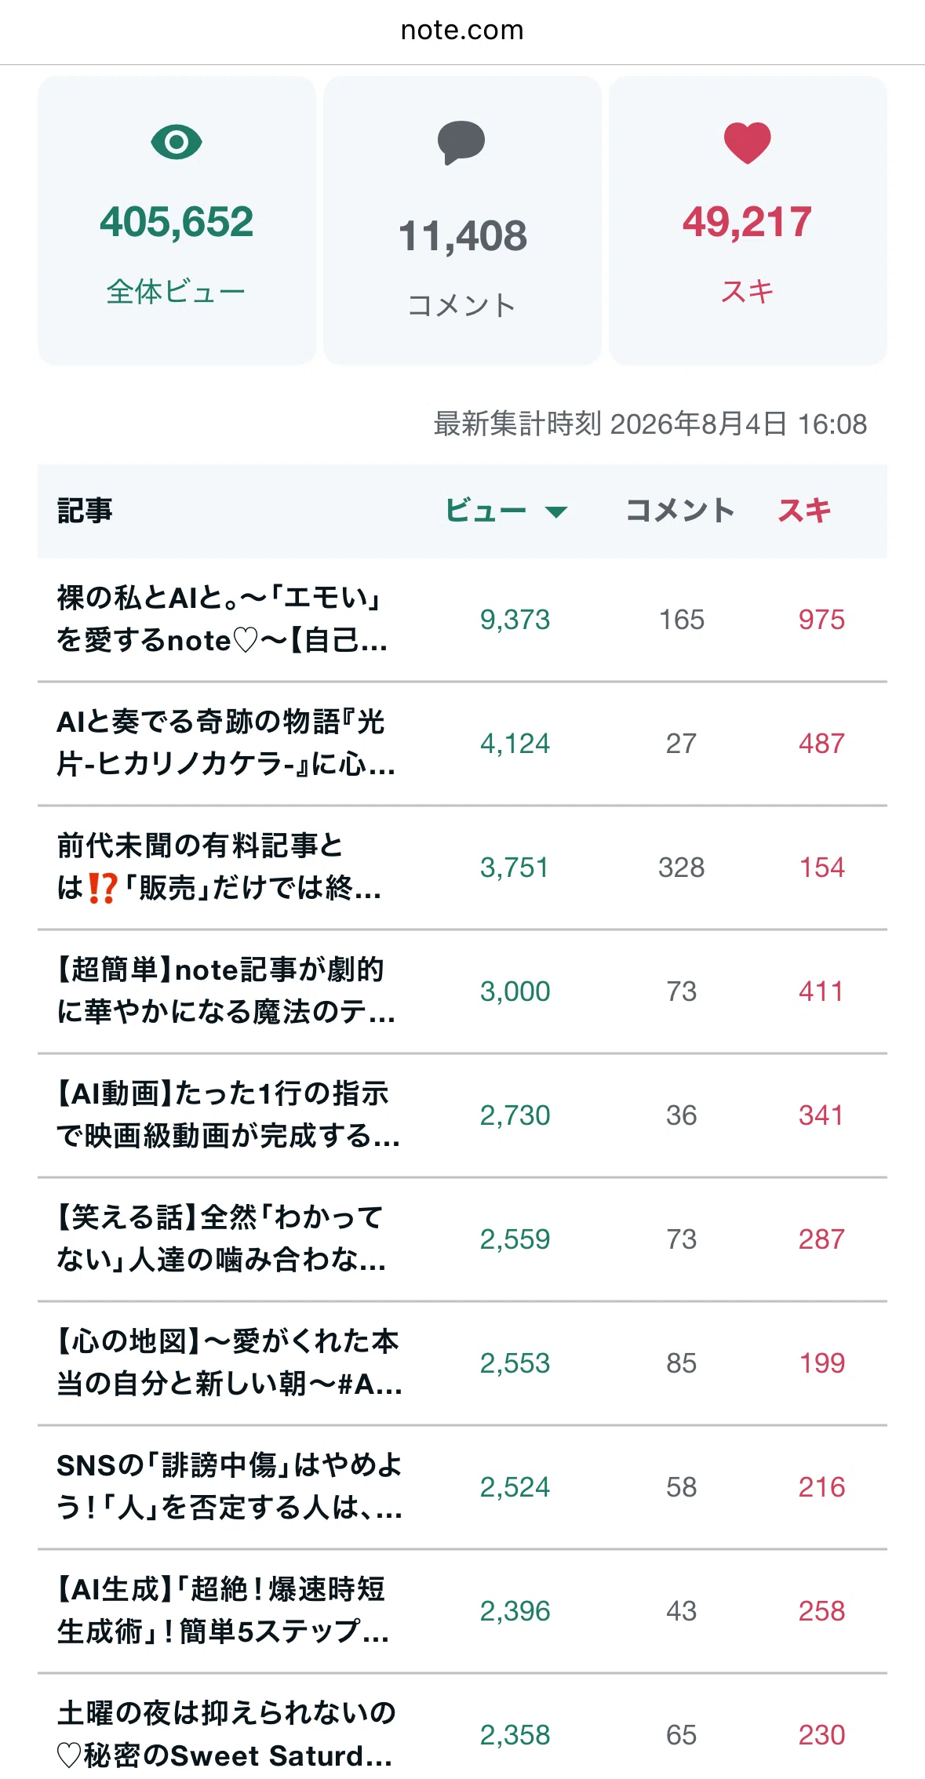The height and width of the screenshot is (1779, 925).
Task: Sort the table by コメント column
Action: 680,511
